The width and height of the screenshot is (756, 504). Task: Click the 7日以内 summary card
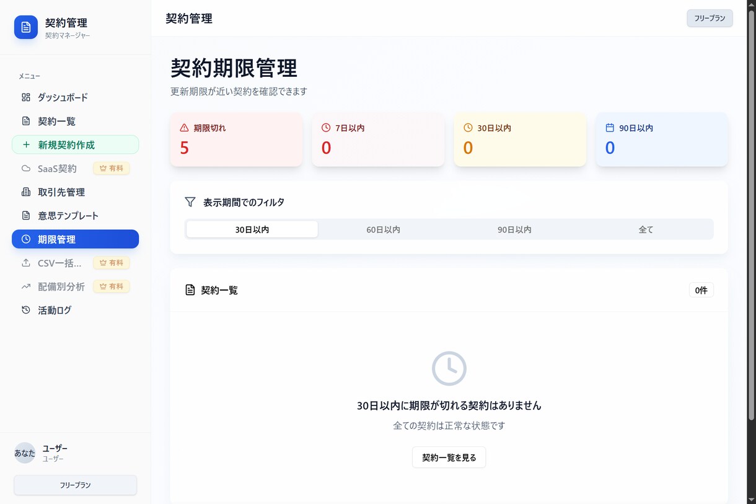[x=378, y=139]
